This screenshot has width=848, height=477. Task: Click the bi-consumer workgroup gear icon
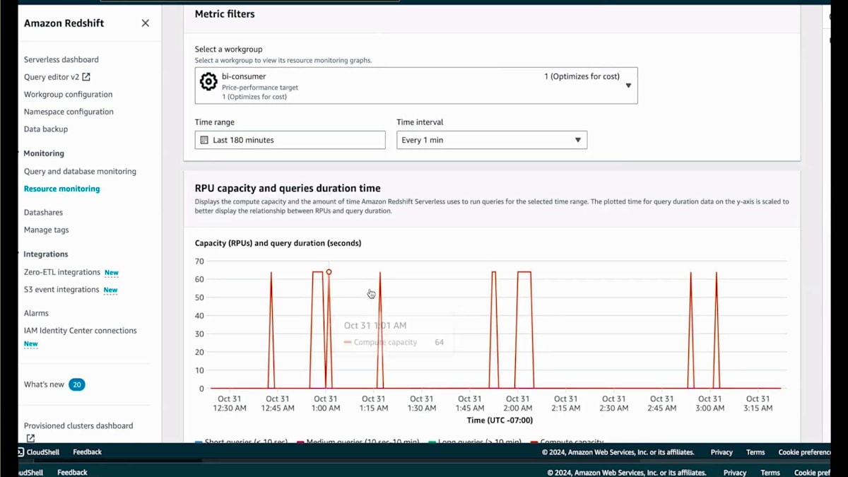pos(208,81)
